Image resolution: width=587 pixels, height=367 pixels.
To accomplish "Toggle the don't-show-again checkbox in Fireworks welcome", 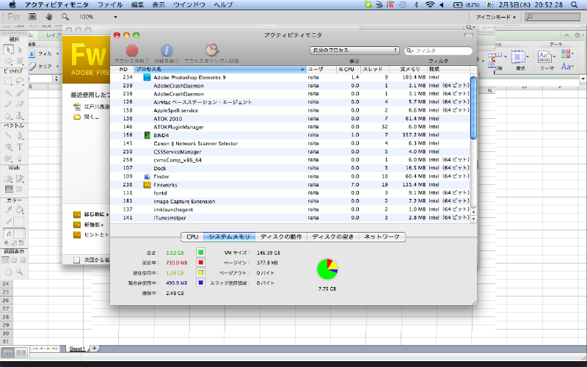I will pyautogui.click(x=77, y=260).
